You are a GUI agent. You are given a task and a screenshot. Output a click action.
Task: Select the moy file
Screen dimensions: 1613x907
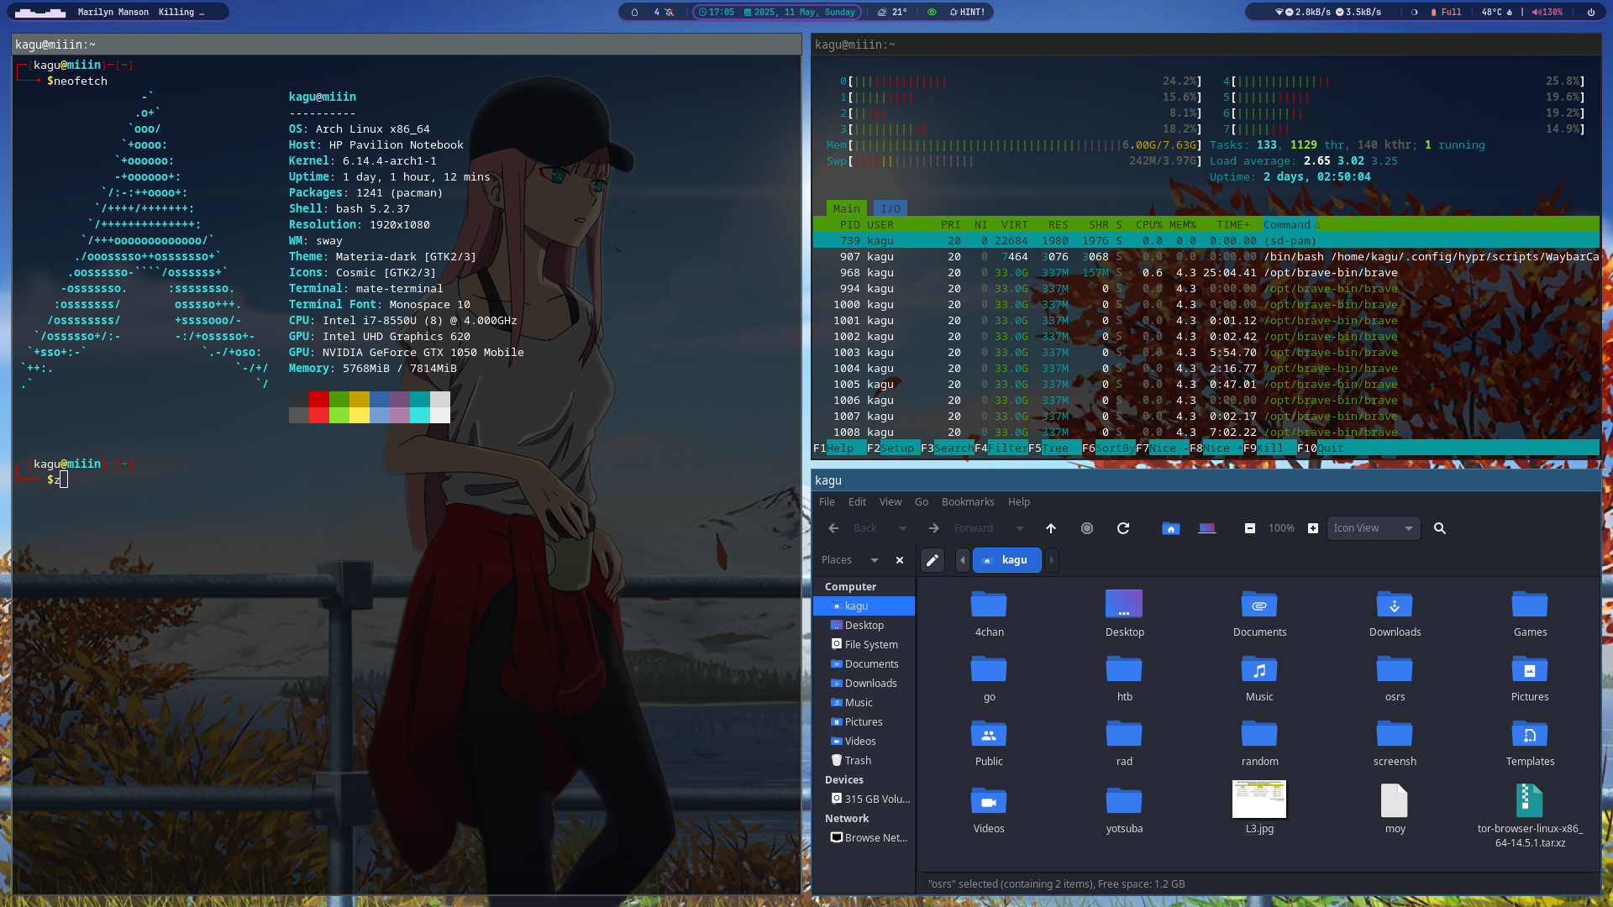click(1395, 810)
